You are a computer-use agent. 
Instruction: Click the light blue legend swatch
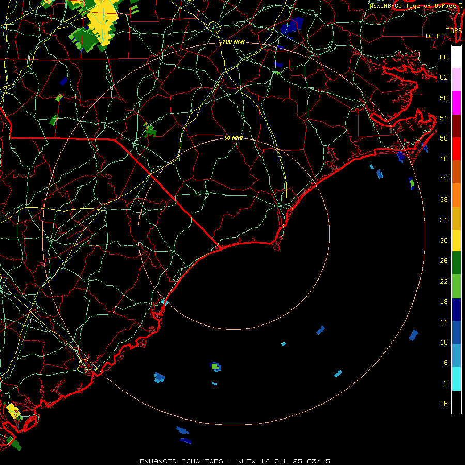[x=456, y=355]
